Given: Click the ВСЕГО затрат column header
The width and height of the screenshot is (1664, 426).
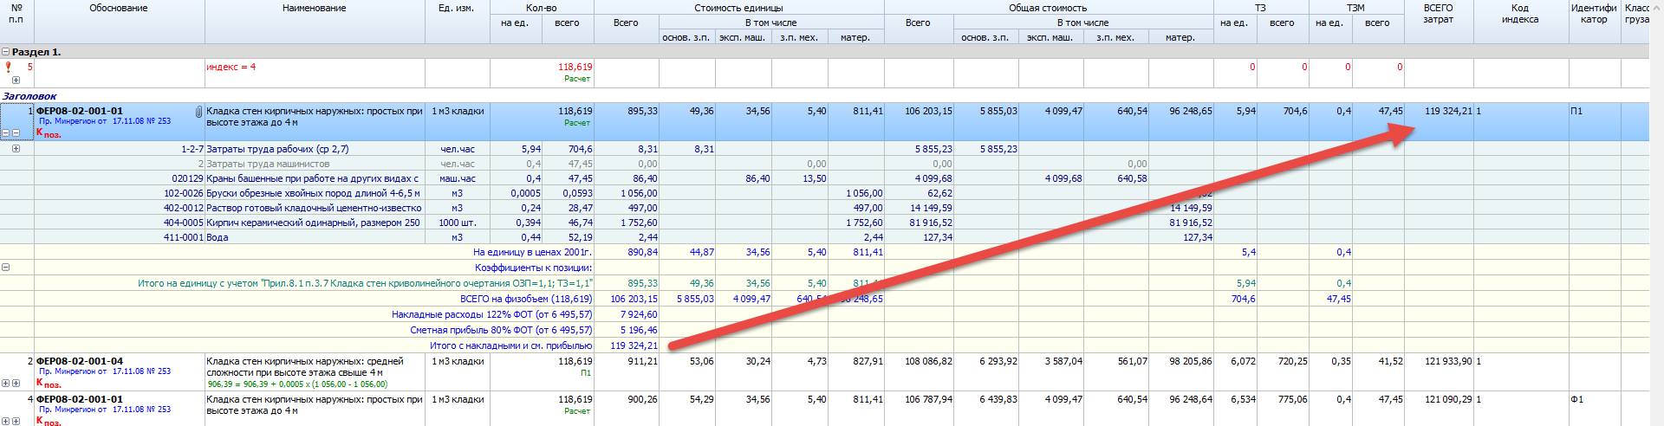Looking at the screenshot, I should (1438, 14).
